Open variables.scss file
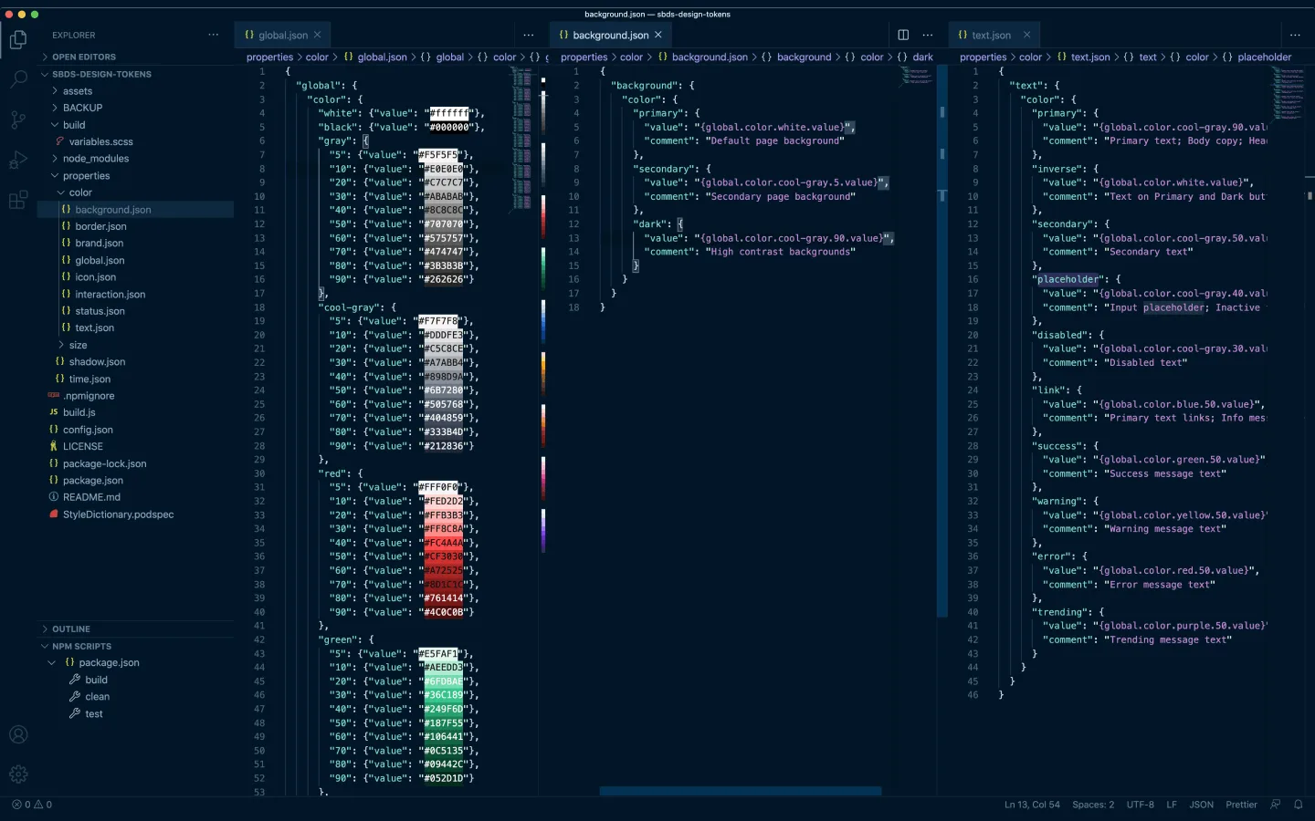This screenshot has width=1315, height=821. pyautogui.click(x=100, y=141)
